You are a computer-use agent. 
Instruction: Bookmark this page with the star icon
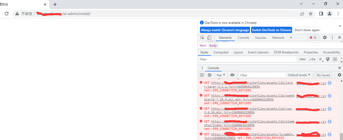point(311,14)
